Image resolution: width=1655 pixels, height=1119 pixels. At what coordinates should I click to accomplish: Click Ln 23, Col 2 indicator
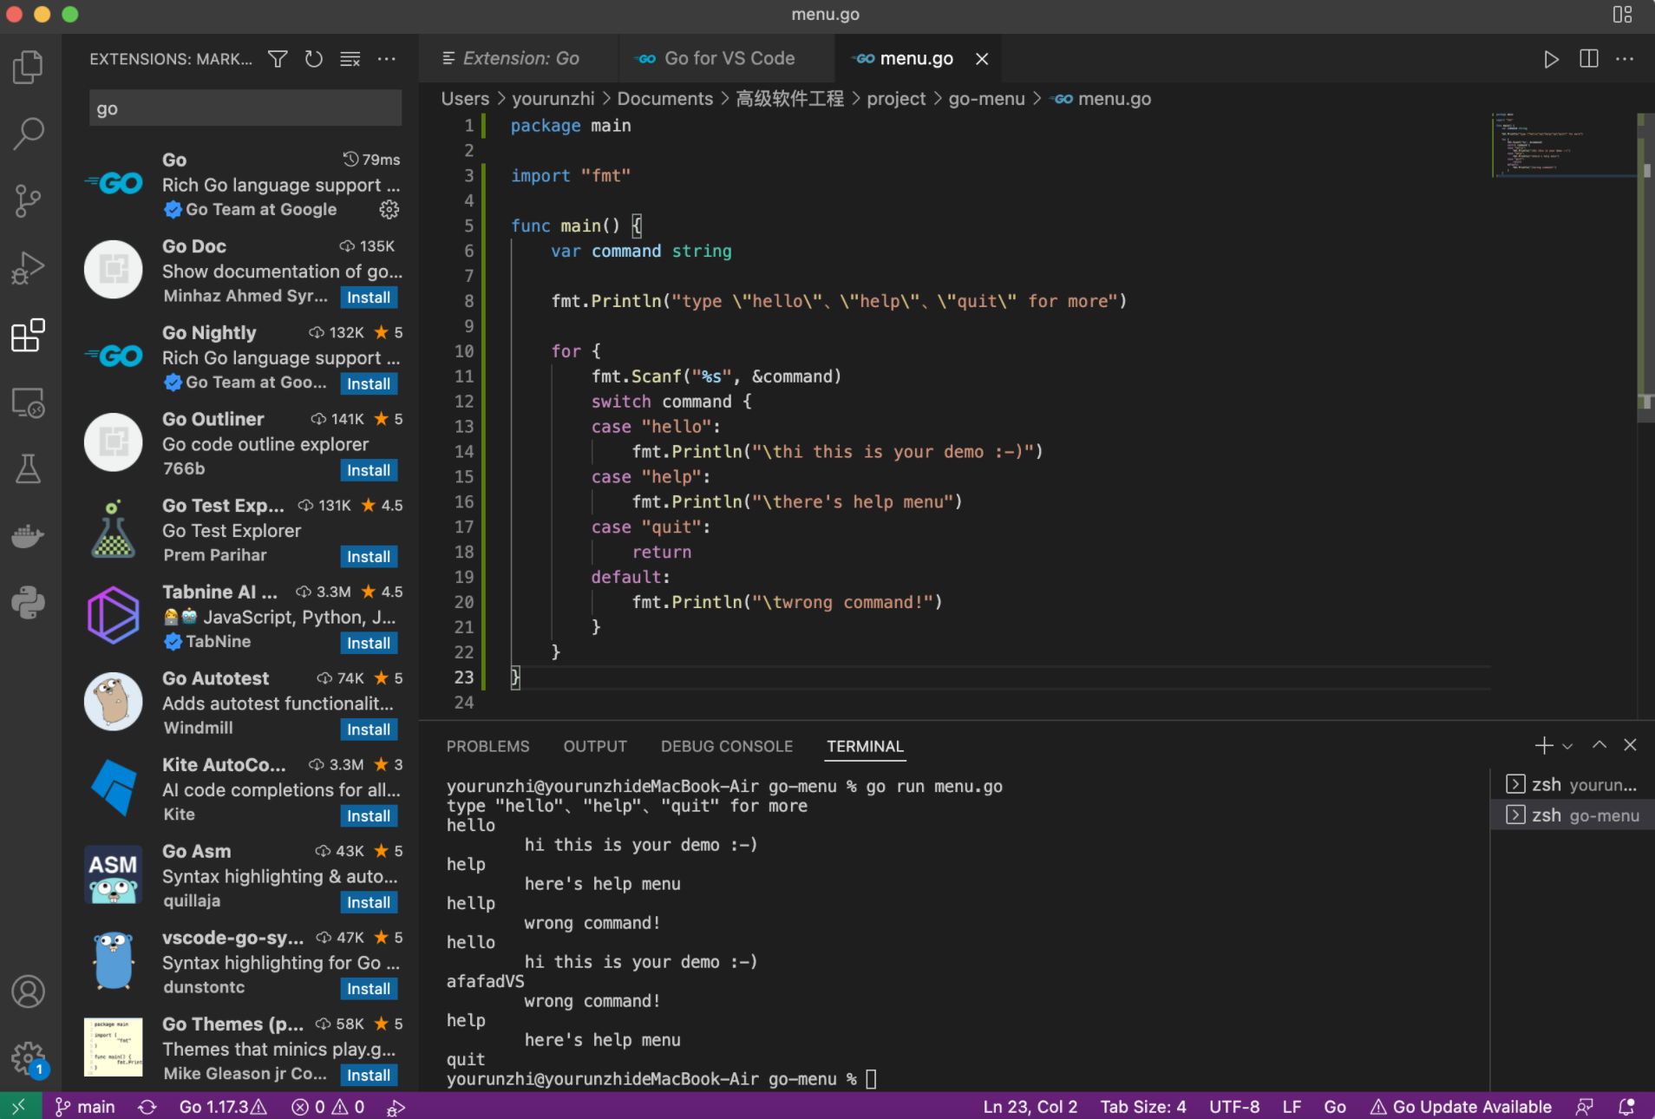click(1030, 1107)
